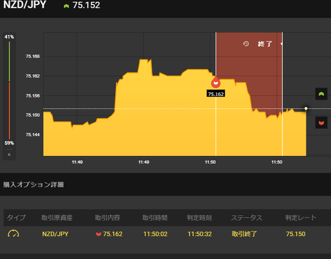Click the red portion of the sentiment bar
The image size is (331, 259).
tap(9, 111)
